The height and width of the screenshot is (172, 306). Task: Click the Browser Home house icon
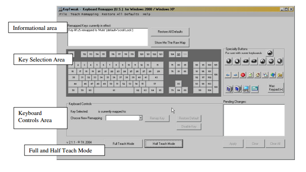(257, 75)
